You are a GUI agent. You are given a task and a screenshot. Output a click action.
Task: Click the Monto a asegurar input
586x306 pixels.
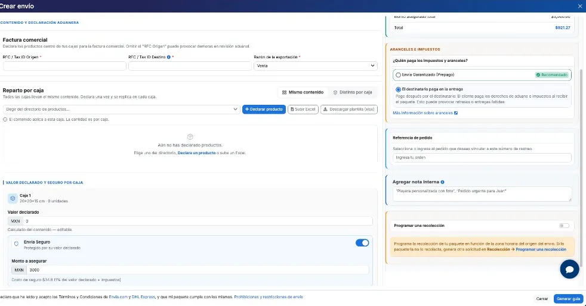click(x=198, y=270)
